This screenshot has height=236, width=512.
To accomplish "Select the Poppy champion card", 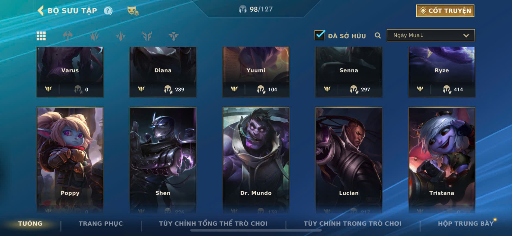I will pyautogui.click(x=70, y=160).
